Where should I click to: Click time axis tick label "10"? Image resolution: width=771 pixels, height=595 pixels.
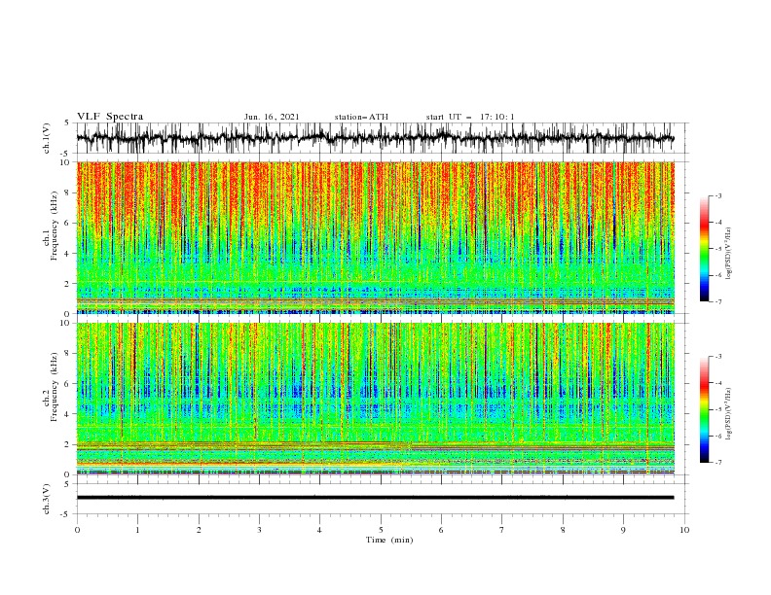684,530
